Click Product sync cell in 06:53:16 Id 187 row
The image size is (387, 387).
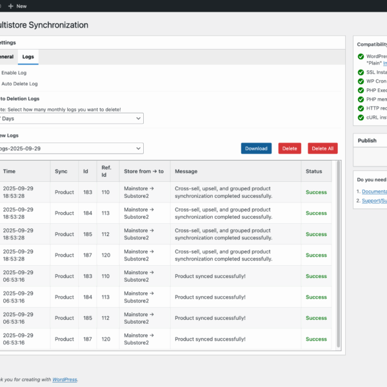64,339
